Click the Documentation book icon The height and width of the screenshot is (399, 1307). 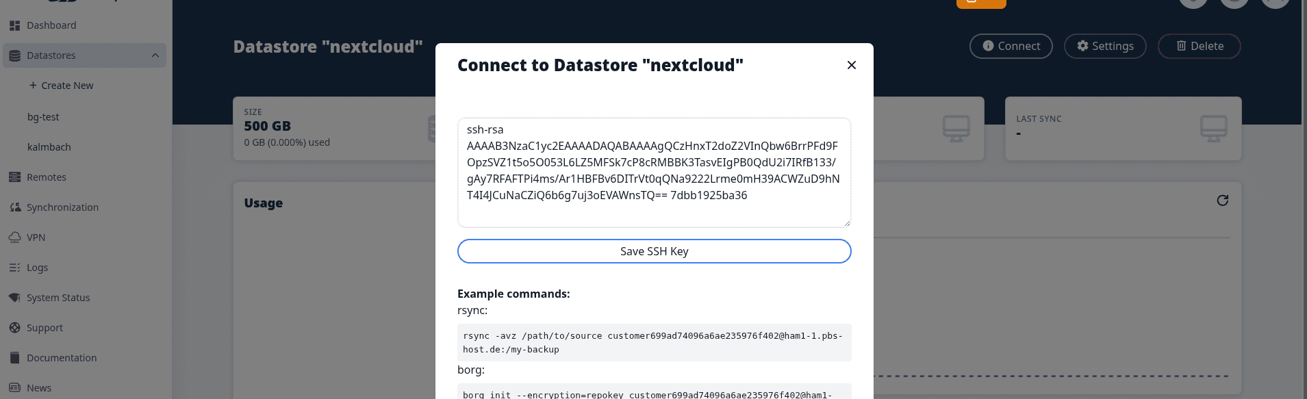coord(14,358)
